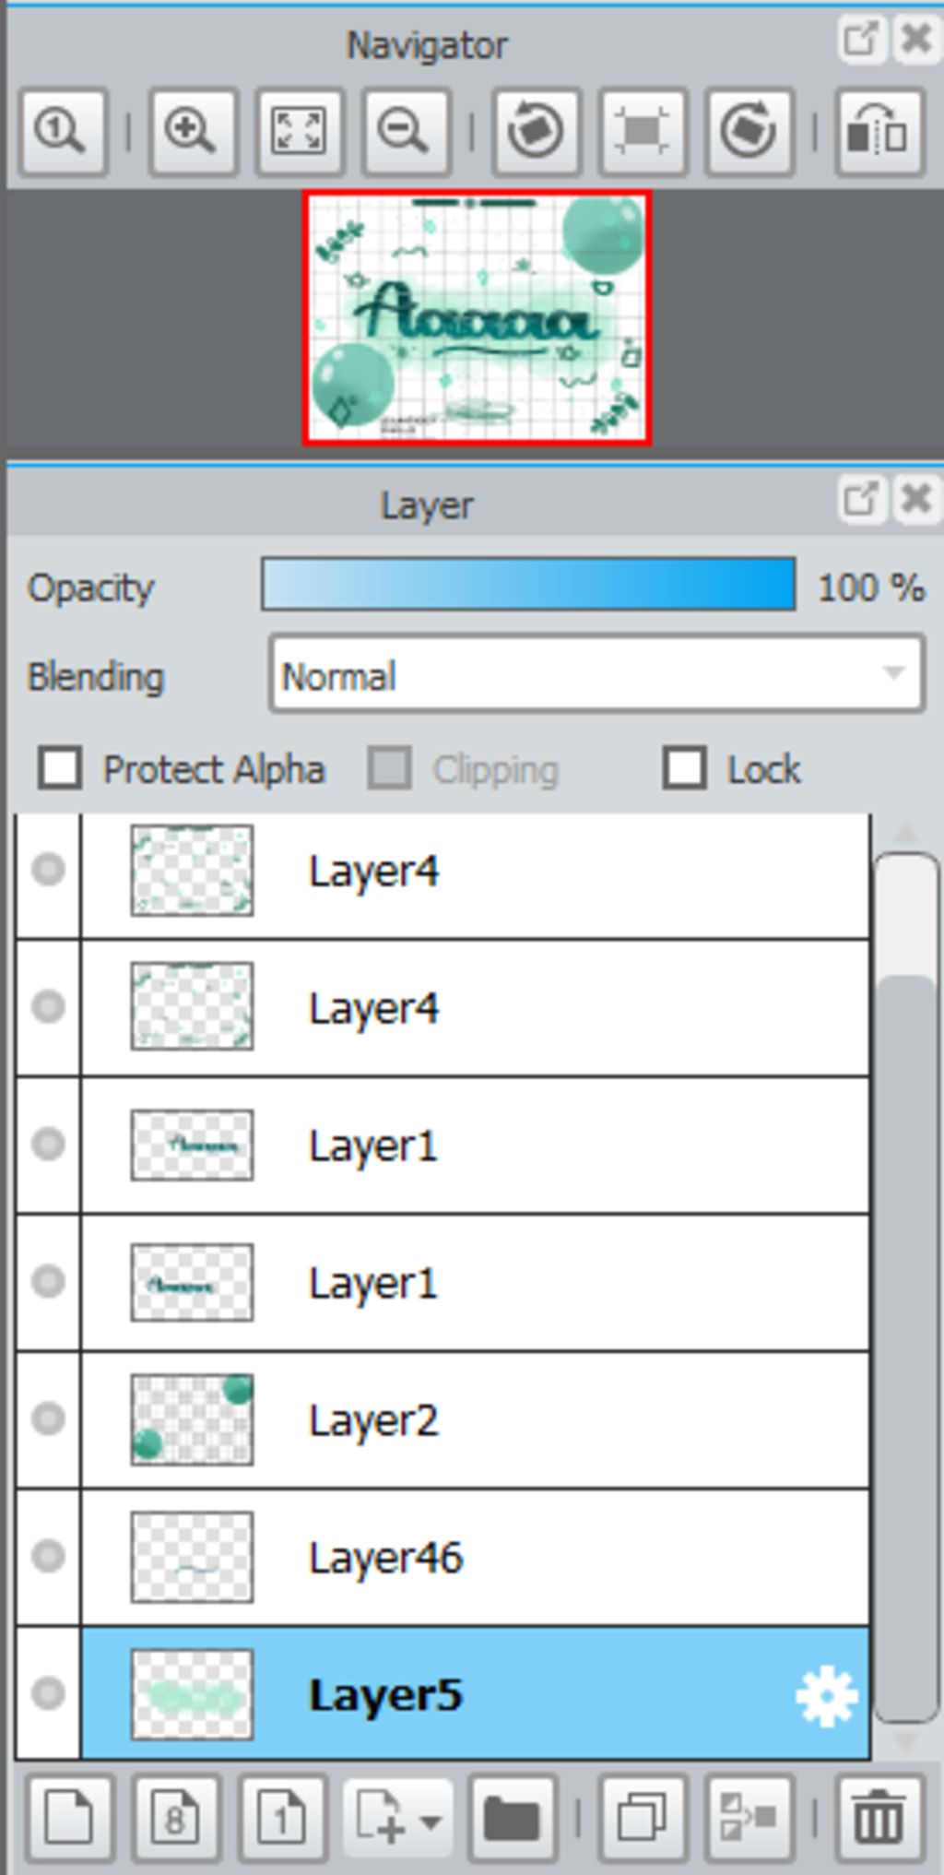Toggle visibility of the Layer46 layer

point(48,1556)
